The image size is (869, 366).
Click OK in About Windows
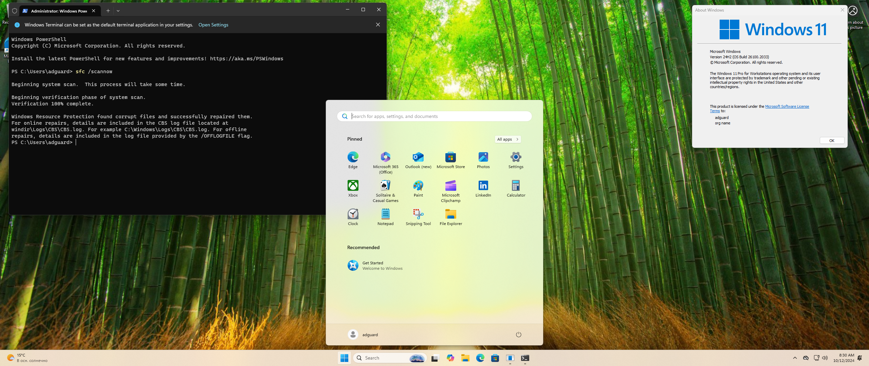(x=832, y=141)
